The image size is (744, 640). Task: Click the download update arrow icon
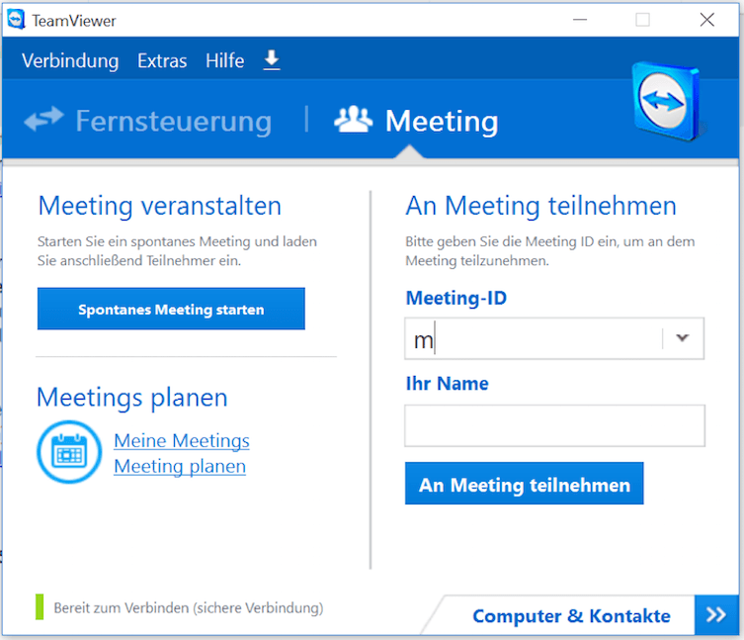click(x=272, y=60)
